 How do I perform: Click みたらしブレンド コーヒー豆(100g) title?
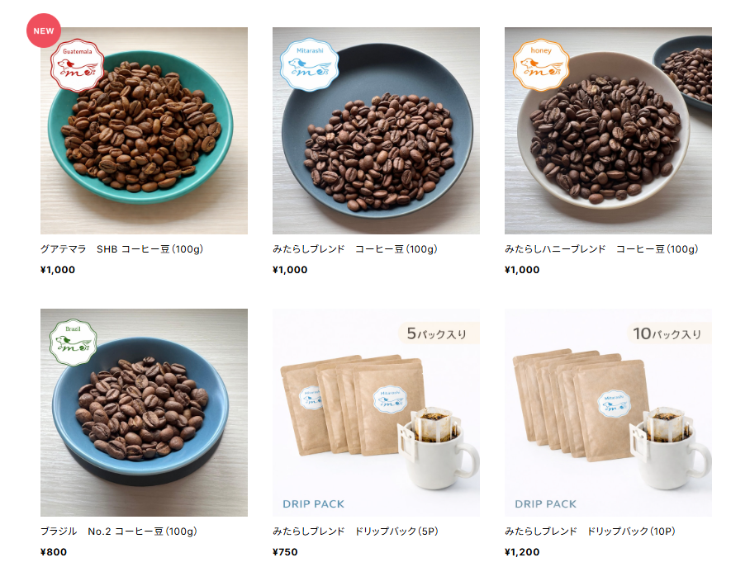click(x=355, y=249)
